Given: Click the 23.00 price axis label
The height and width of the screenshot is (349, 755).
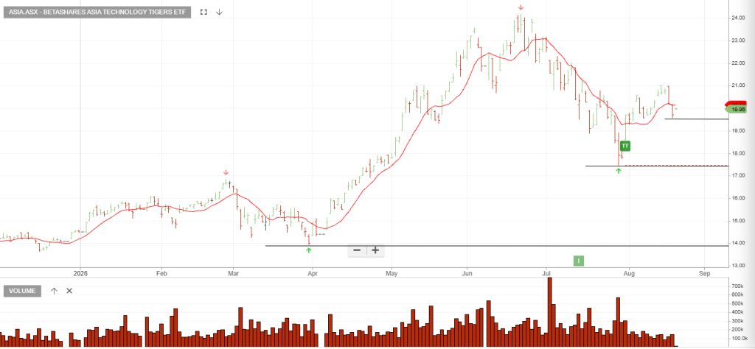Looking at the screenshot, I should point(739,40).
